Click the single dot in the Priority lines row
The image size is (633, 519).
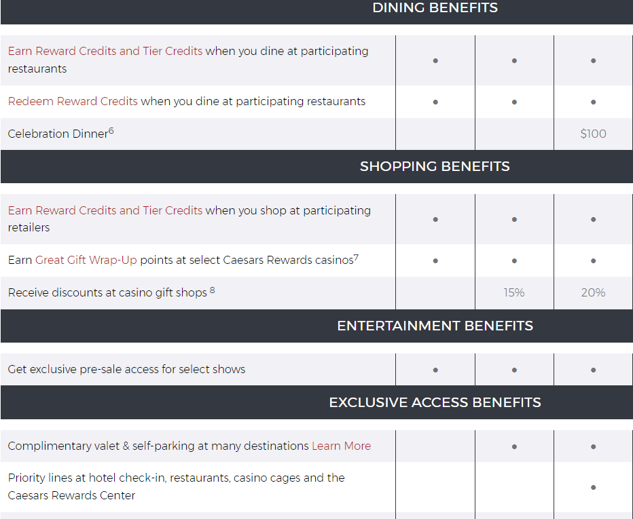coord(594,487)
